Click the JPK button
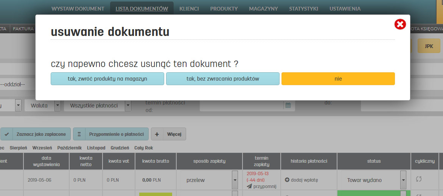The width and height of the screenshot is (443, 196). point(429,46)
